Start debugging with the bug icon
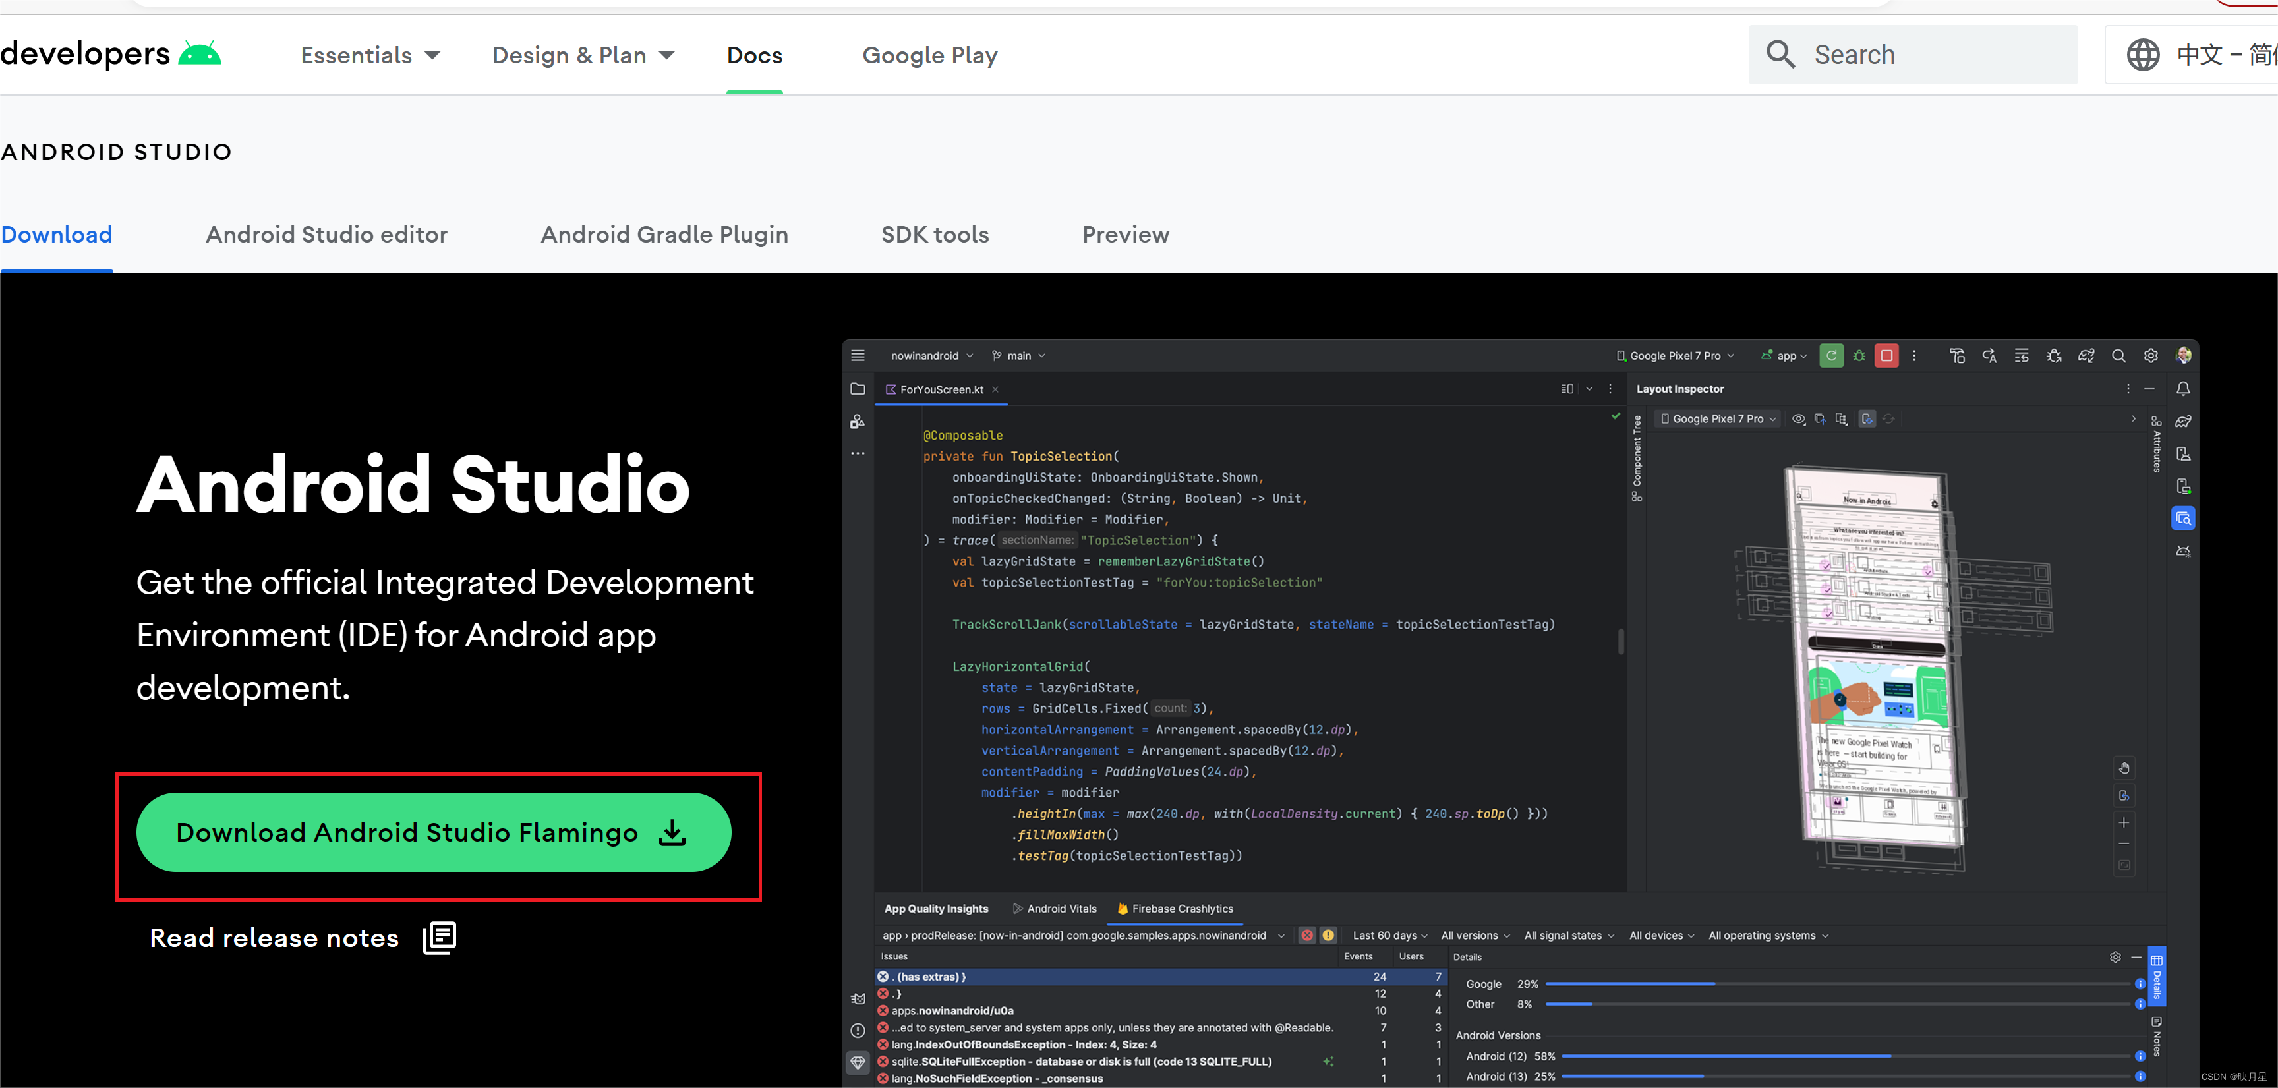Image resolution: width=2278 pixels, height=1088 pixels. (x=1859, y=355)
